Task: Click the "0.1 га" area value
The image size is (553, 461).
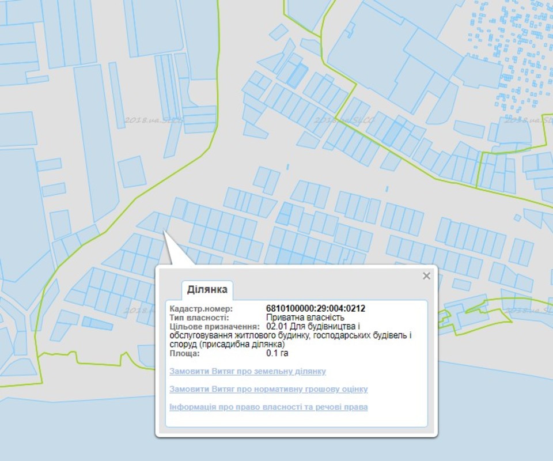Action: tap(277, 353)
